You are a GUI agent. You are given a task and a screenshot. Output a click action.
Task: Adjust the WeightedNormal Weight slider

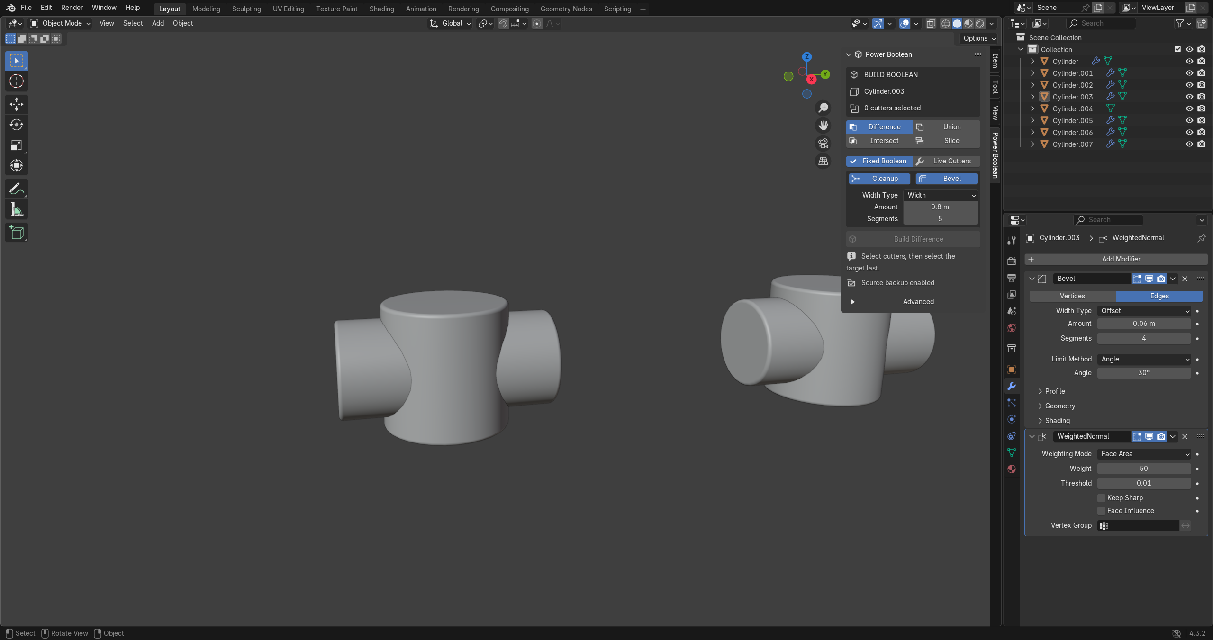[1144, 469]
